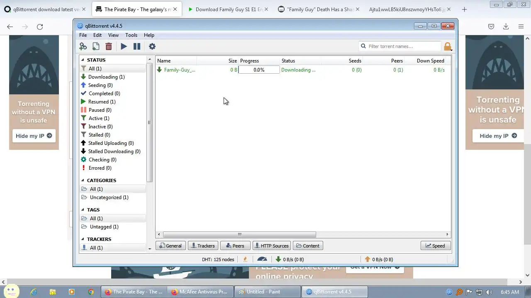Click the add torrent link toolbar icon
This screenshot has height=298, width=531.
click(83, 46)
